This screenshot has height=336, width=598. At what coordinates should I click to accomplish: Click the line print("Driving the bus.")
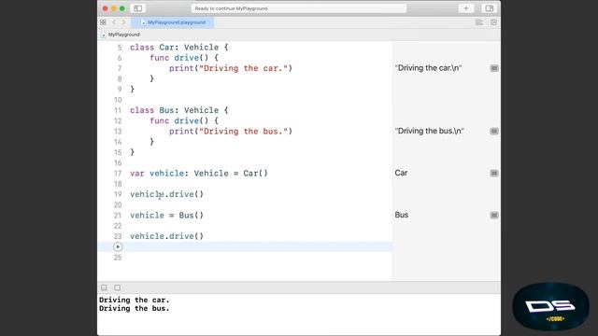pyautogui.click(x=231, y=132)
